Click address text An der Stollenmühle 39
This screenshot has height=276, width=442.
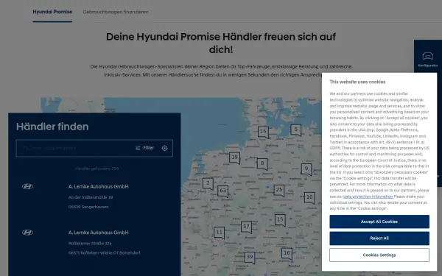91,197
